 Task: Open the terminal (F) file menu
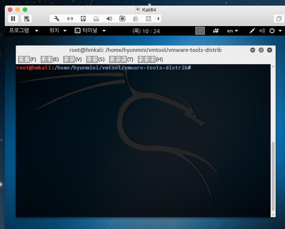pos(27,59)
